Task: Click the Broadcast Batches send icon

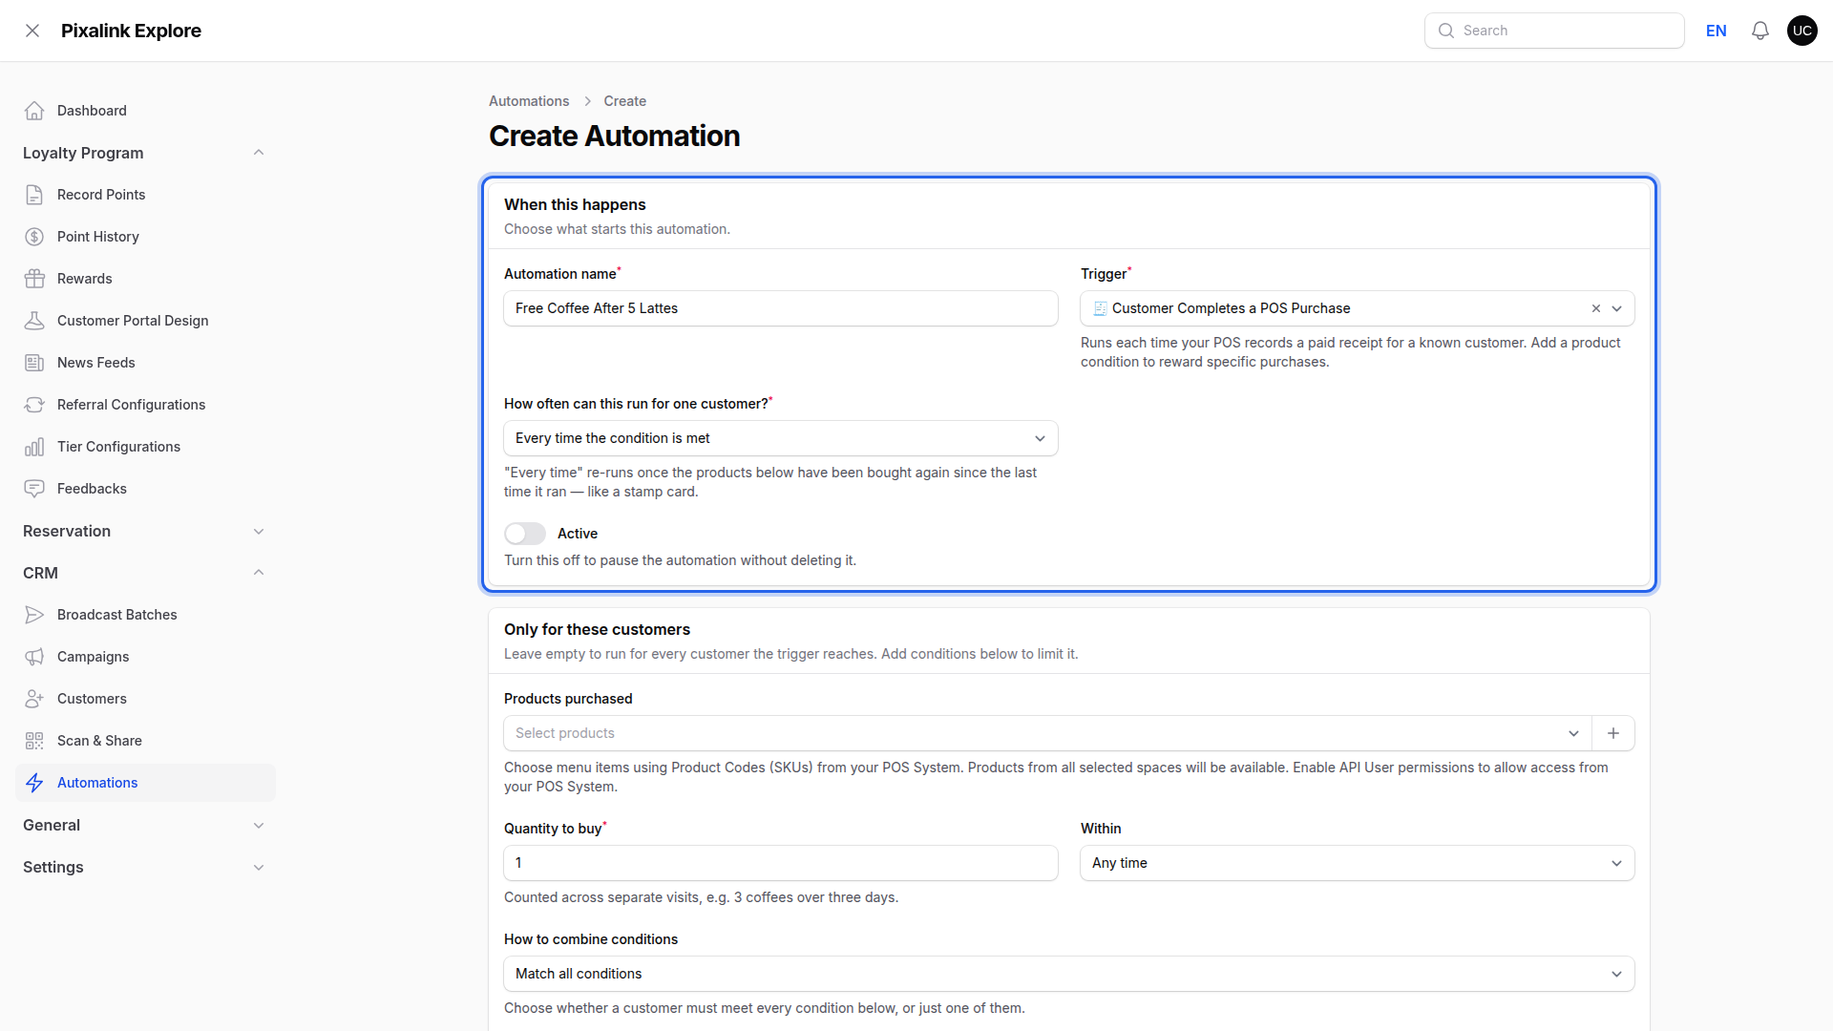Action: 34,615
